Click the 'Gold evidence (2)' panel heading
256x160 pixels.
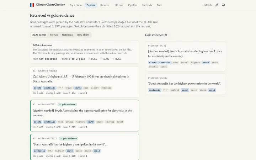point(156,35)
